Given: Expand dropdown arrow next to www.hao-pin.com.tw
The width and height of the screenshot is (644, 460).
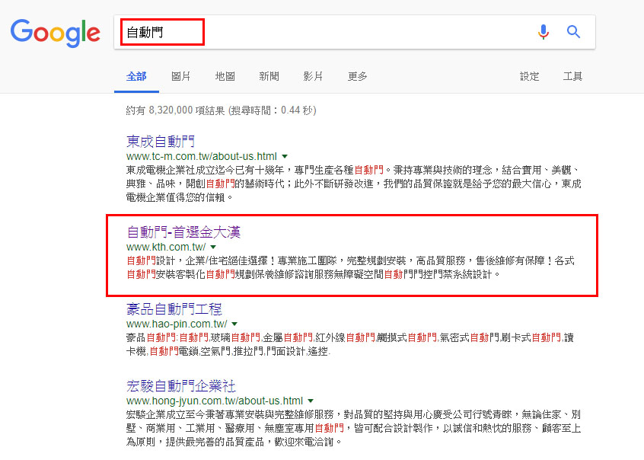Looking at the screenshot, I should (234, 324).
